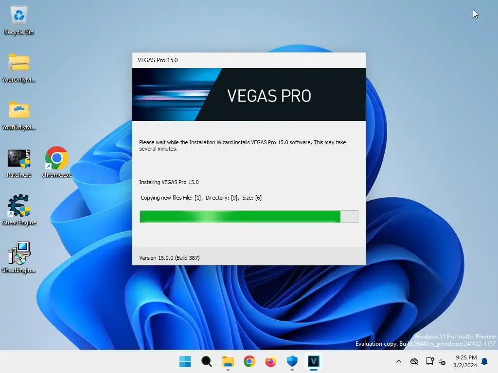
Task: Click the 'Please wait while the Installation Wizard' message
Action: (x=242, y=146)
